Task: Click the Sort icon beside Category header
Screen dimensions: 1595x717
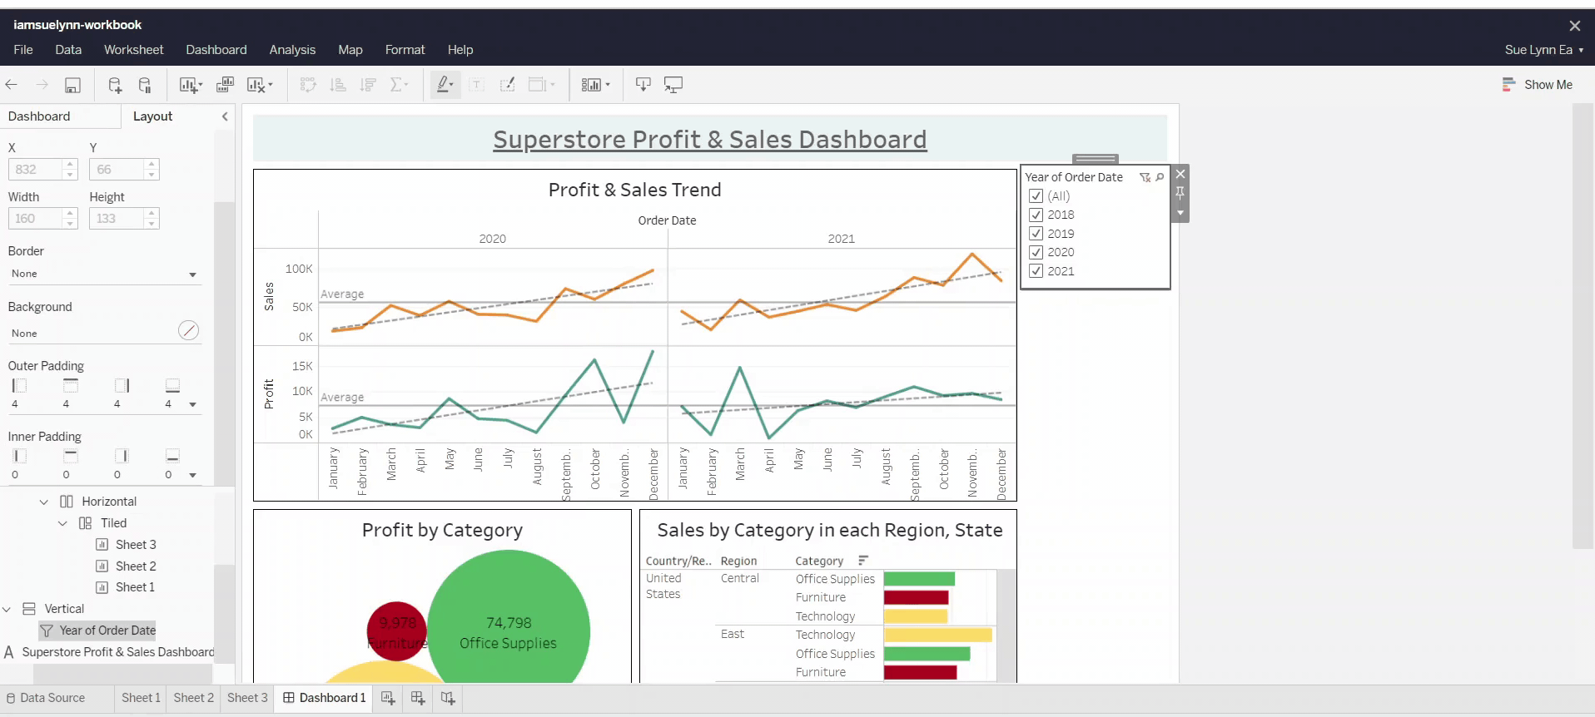Action: (x=863, y=561)
